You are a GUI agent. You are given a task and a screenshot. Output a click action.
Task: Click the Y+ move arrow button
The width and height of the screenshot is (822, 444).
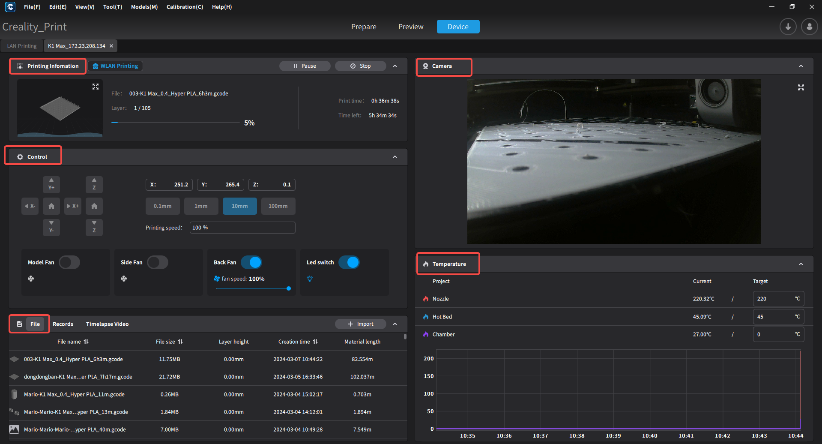(51, 184)
